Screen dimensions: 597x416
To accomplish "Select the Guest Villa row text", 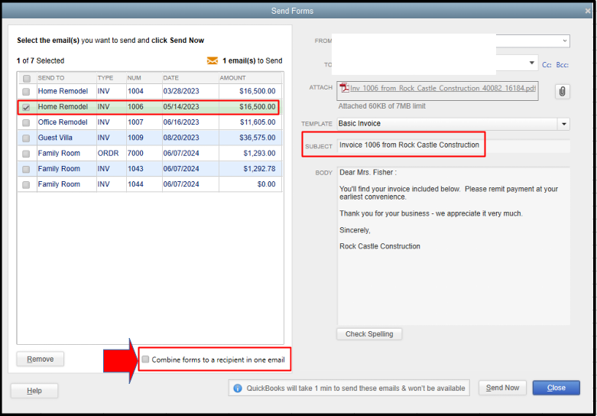I will coord(55,138).
